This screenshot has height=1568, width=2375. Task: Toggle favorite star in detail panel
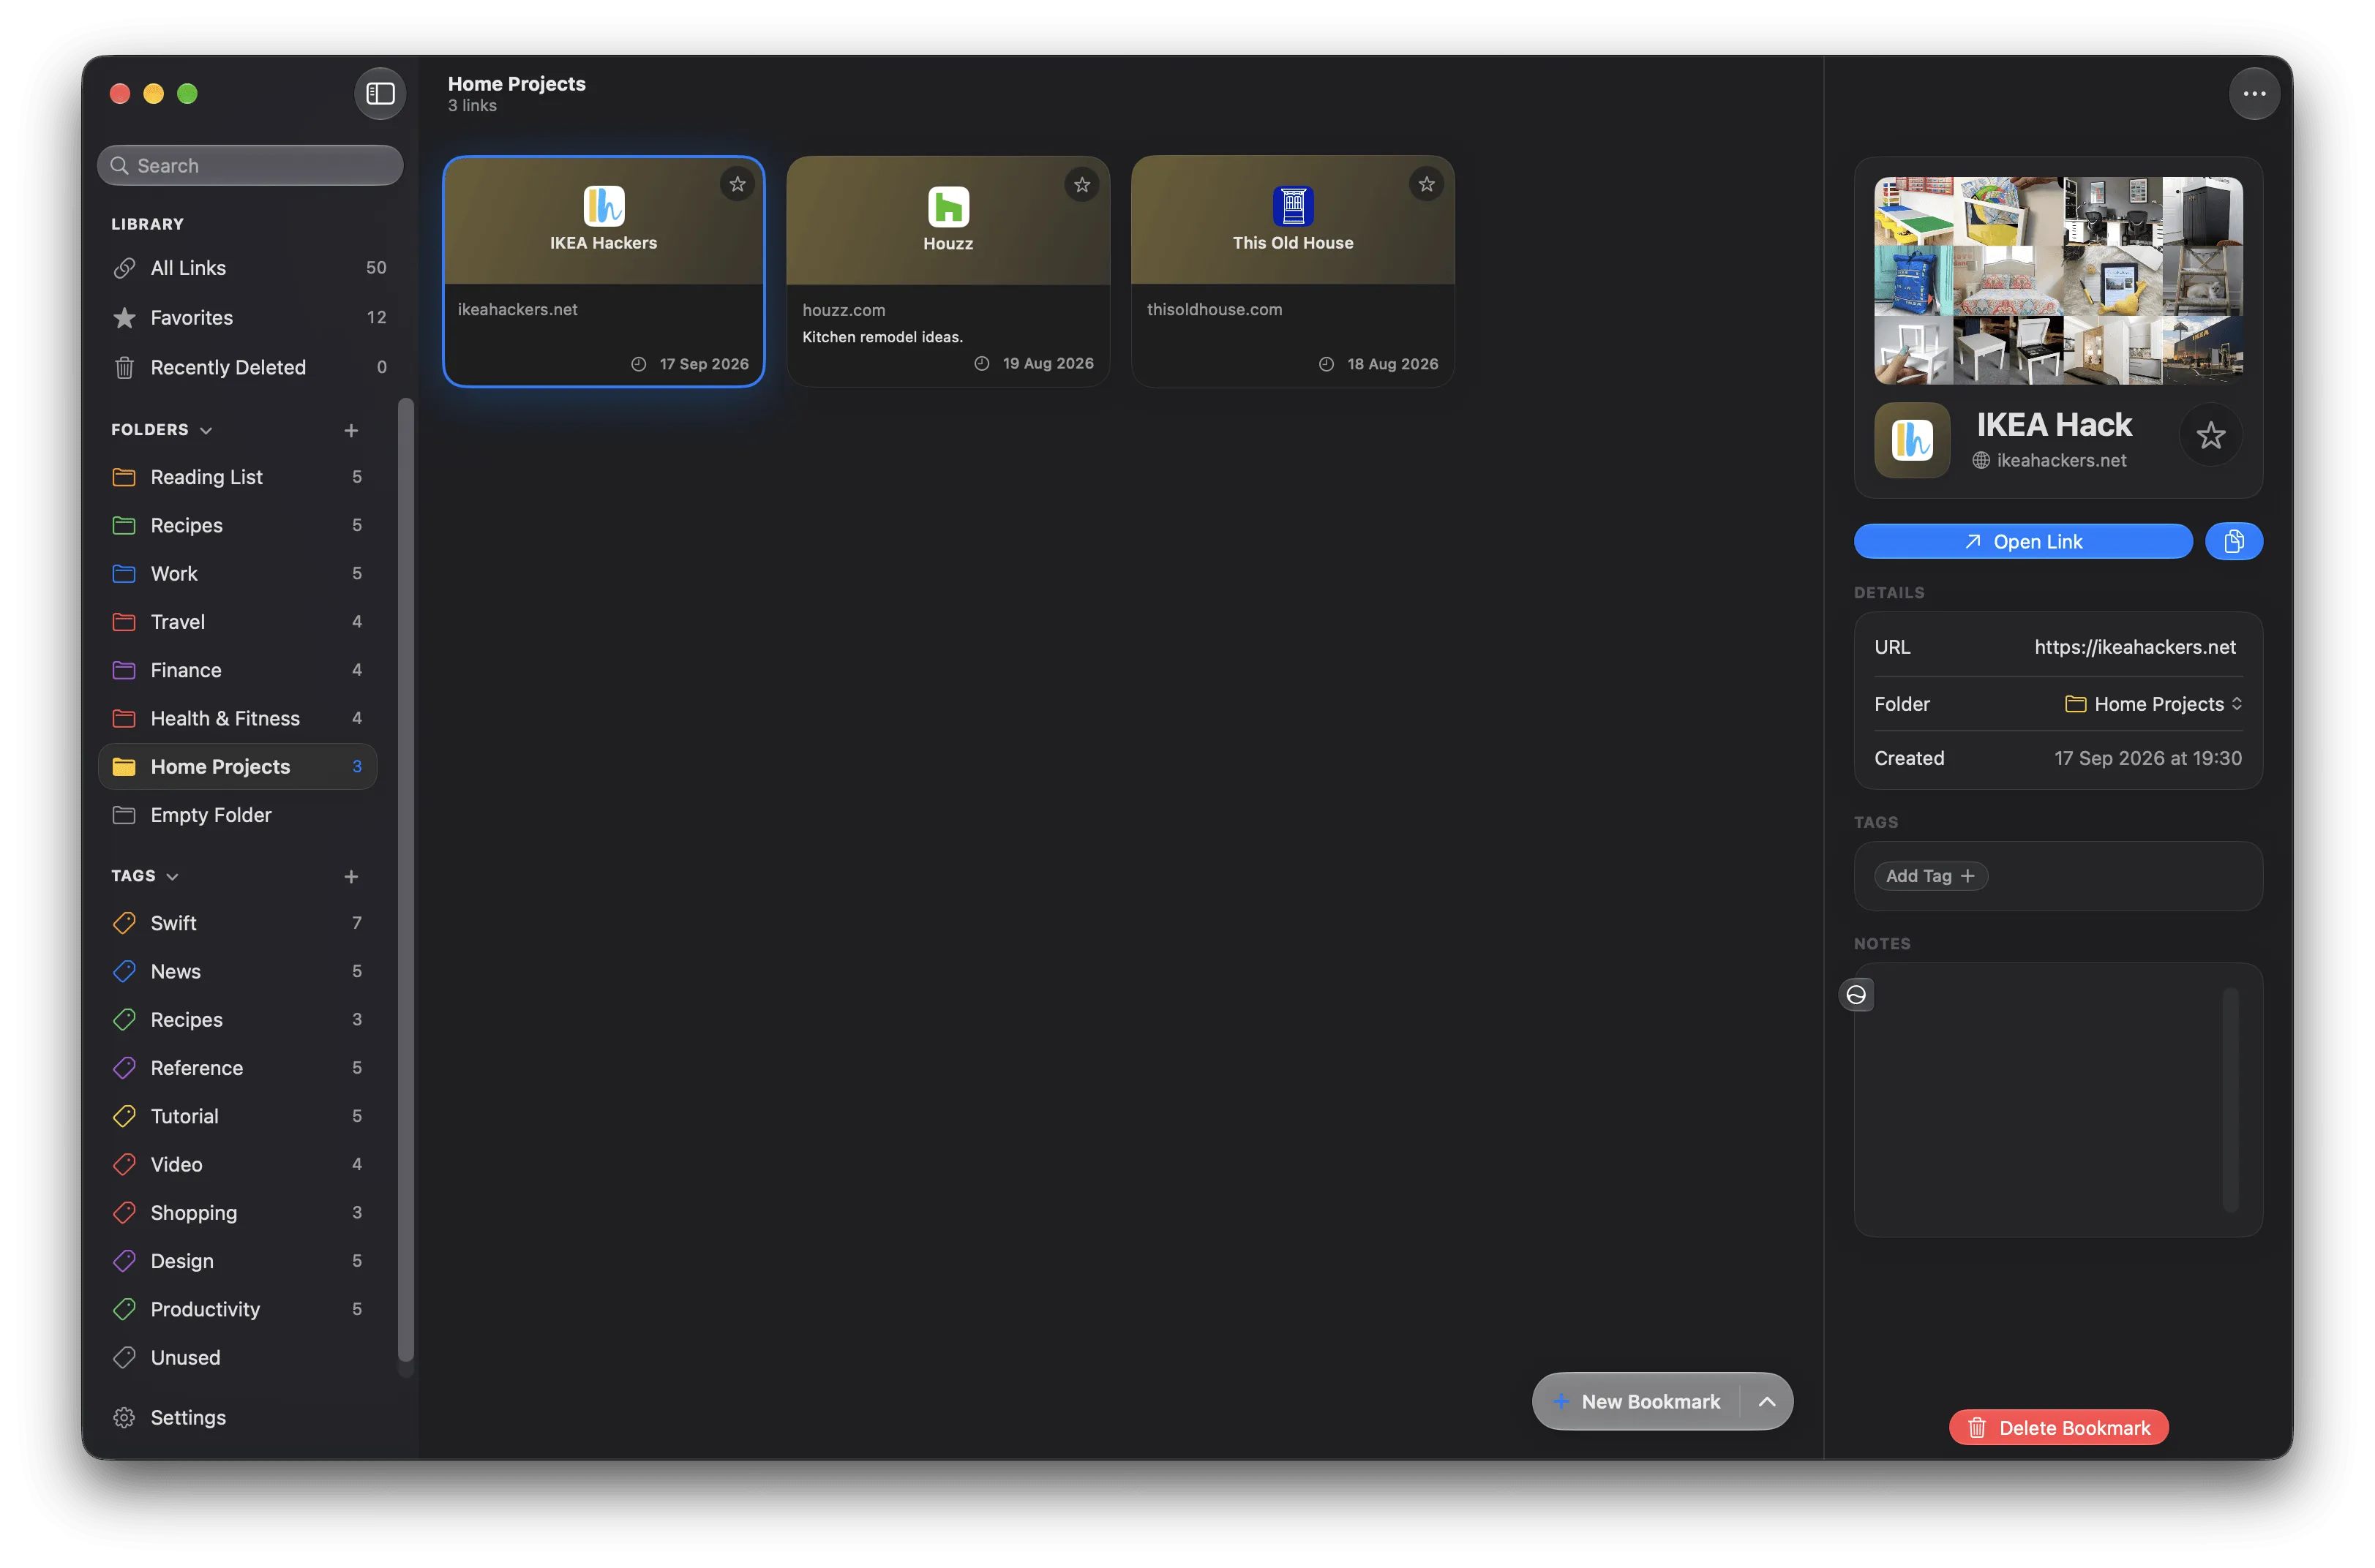click(2211, 435)
